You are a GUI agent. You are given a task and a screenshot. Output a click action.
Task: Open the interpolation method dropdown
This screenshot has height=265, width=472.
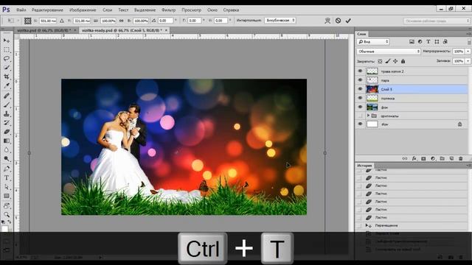pos(280,21)
